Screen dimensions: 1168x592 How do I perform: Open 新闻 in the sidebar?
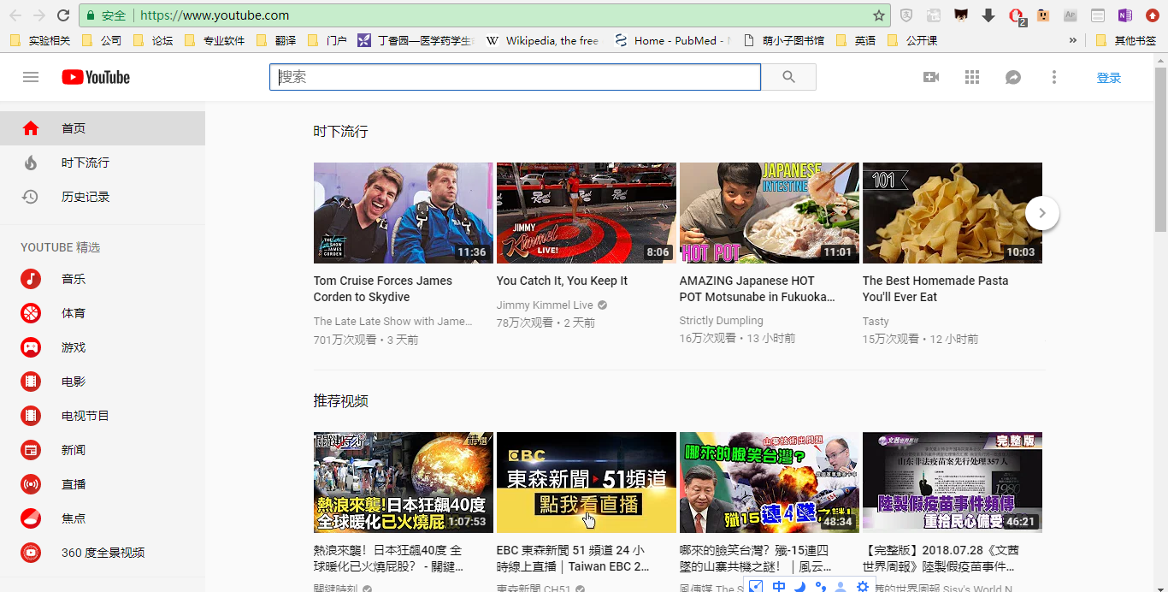tap(103, 450)
